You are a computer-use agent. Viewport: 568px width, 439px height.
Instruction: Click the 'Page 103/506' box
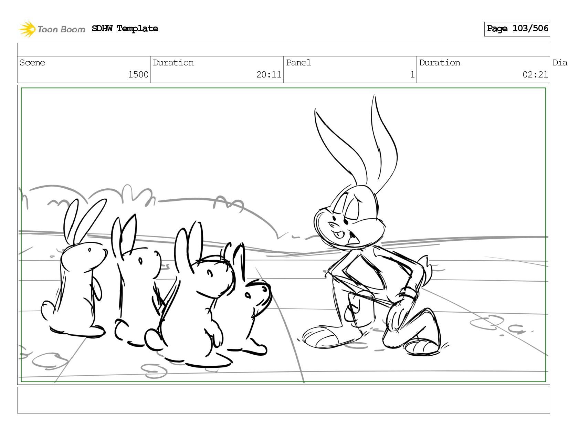517,29
